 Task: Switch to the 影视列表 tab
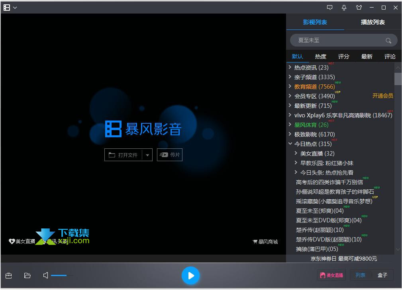[315, 22]
